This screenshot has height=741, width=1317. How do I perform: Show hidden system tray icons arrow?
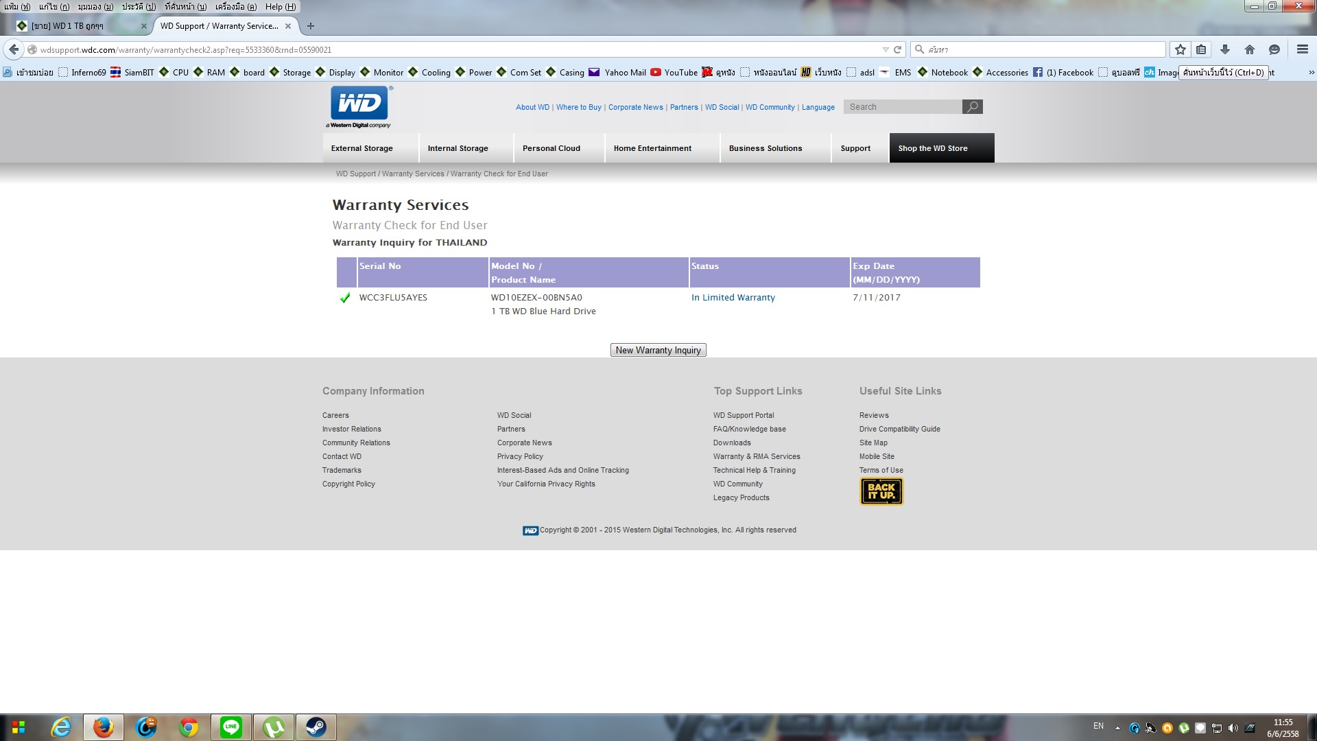tap(1117, 727)
